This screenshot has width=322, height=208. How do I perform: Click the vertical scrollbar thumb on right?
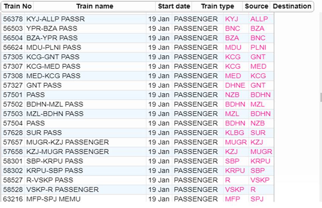pyautogui.click(x=321, y=97)
